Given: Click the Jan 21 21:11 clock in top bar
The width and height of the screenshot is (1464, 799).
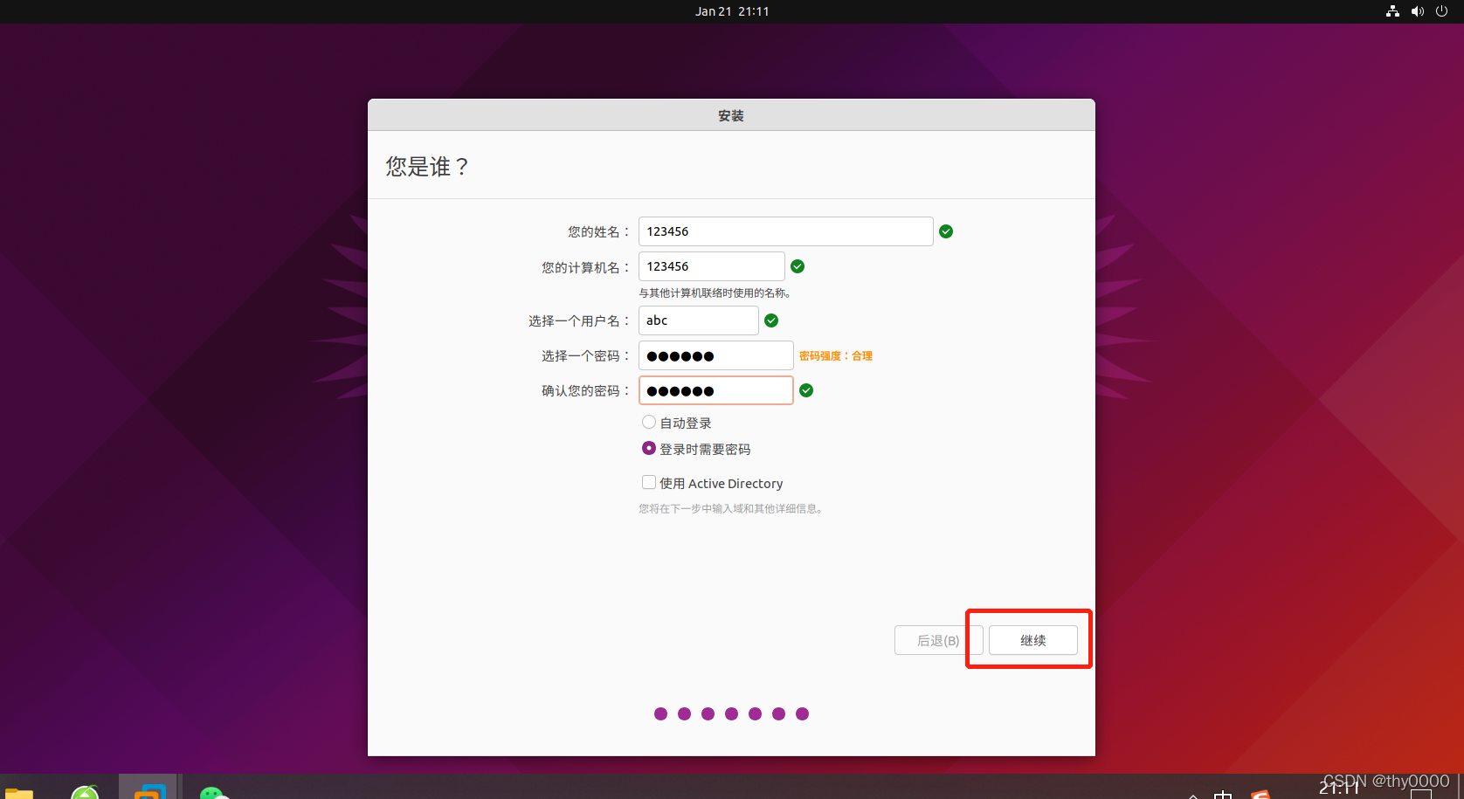Looking at the screenshot, I should click(732, 11).
